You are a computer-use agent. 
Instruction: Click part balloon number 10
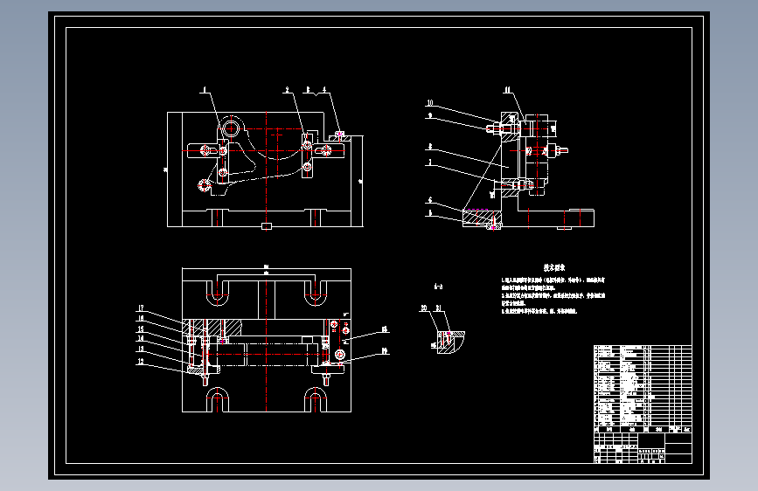430,103
